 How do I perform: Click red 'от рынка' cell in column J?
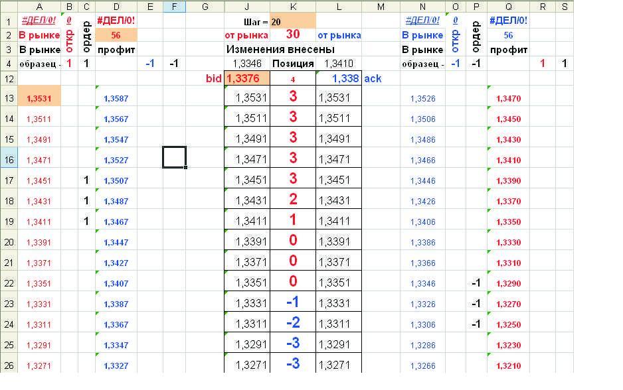coord(246,35)
